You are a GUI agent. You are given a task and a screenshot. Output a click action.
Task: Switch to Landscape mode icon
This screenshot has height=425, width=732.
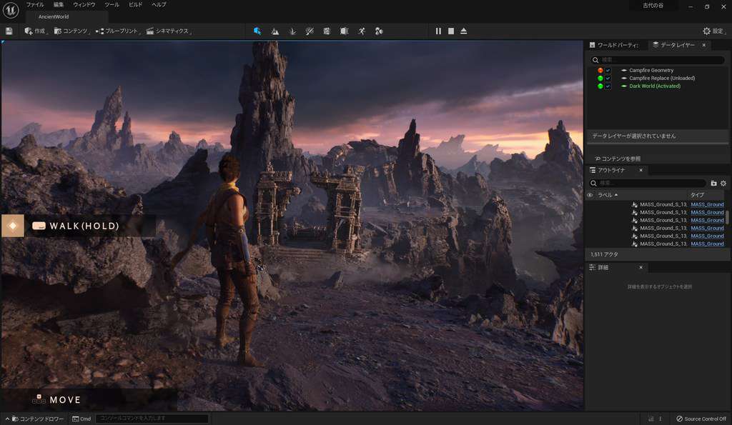point(275,31)
